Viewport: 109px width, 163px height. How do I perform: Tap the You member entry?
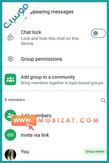(55, 155)
